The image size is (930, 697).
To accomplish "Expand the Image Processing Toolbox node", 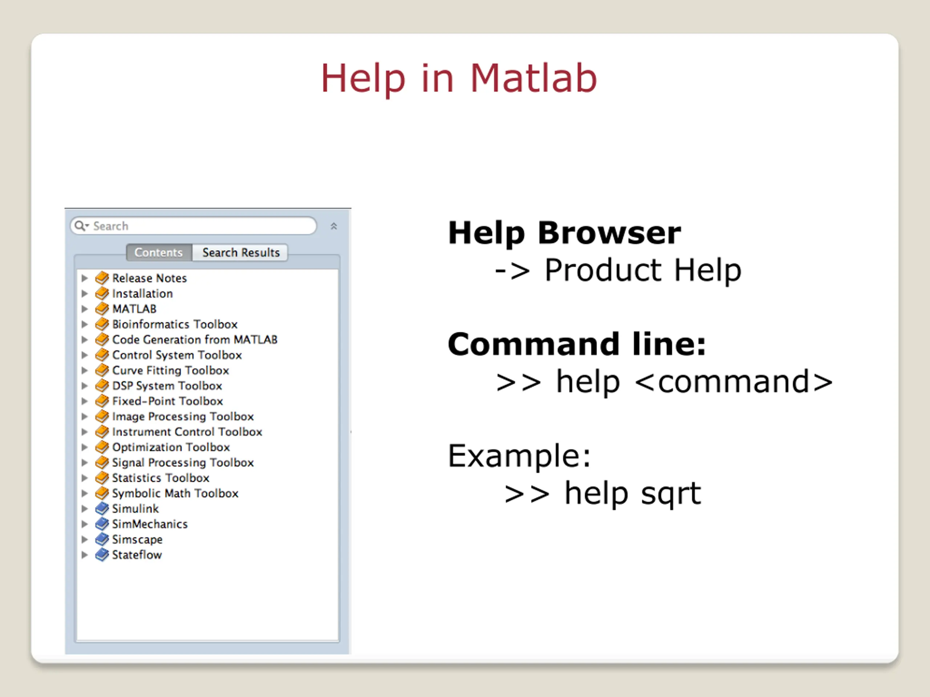I will tap(85, 416).
